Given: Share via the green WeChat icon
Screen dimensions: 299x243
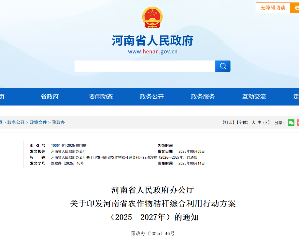Looking at the screenshot, I should [291, 122].
